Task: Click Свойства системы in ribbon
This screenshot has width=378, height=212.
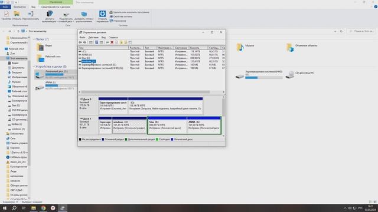Action: (x=121, y=16)
